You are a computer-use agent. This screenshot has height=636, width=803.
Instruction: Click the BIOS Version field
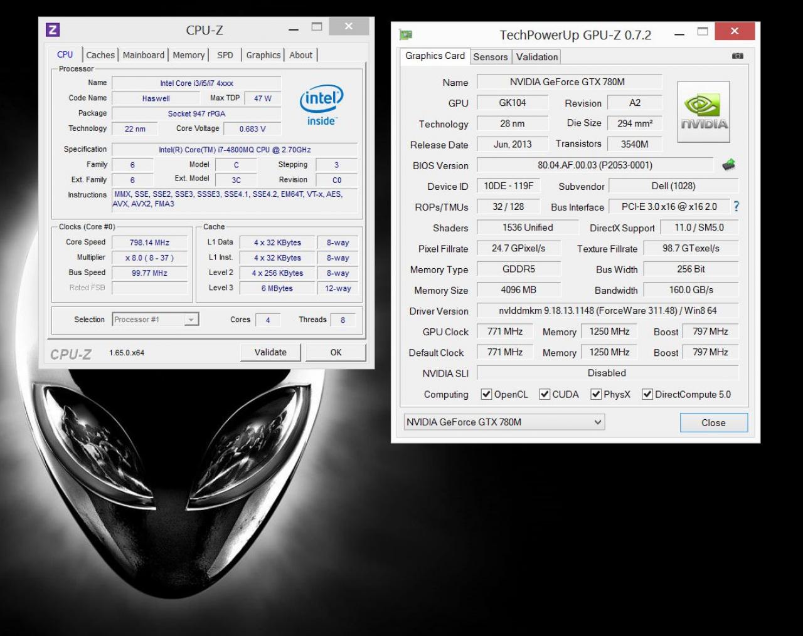[x=595, y=165]
